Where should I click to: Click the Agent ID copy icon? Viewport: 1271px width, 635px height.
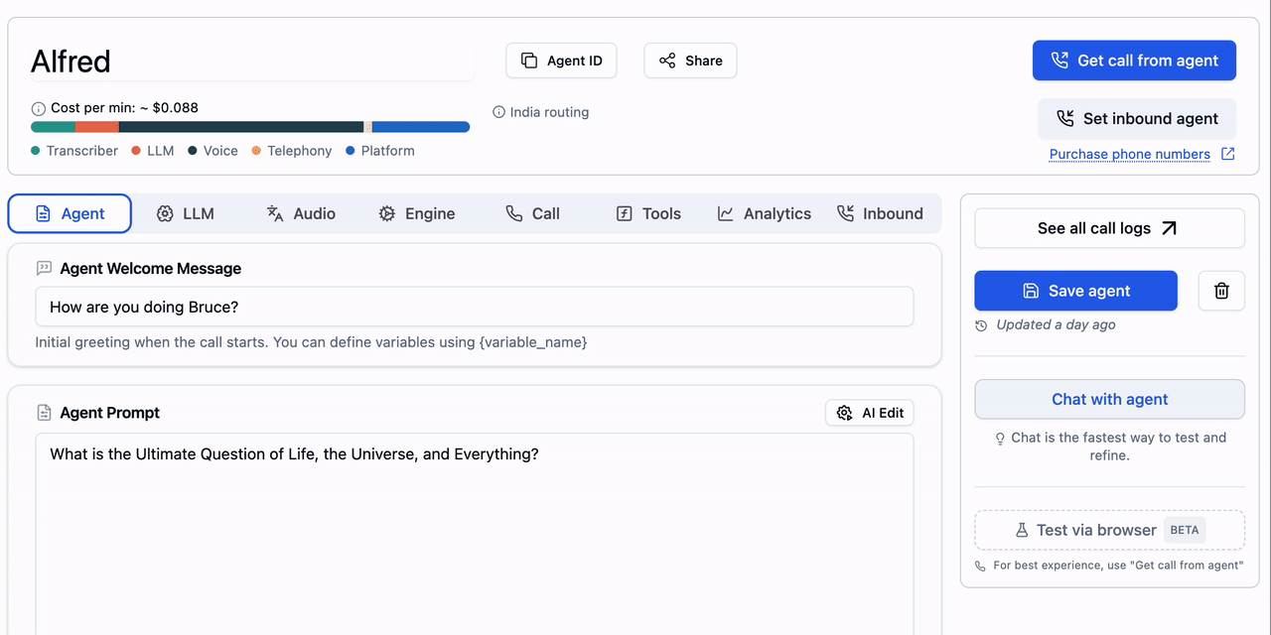(x=527, y=60)
